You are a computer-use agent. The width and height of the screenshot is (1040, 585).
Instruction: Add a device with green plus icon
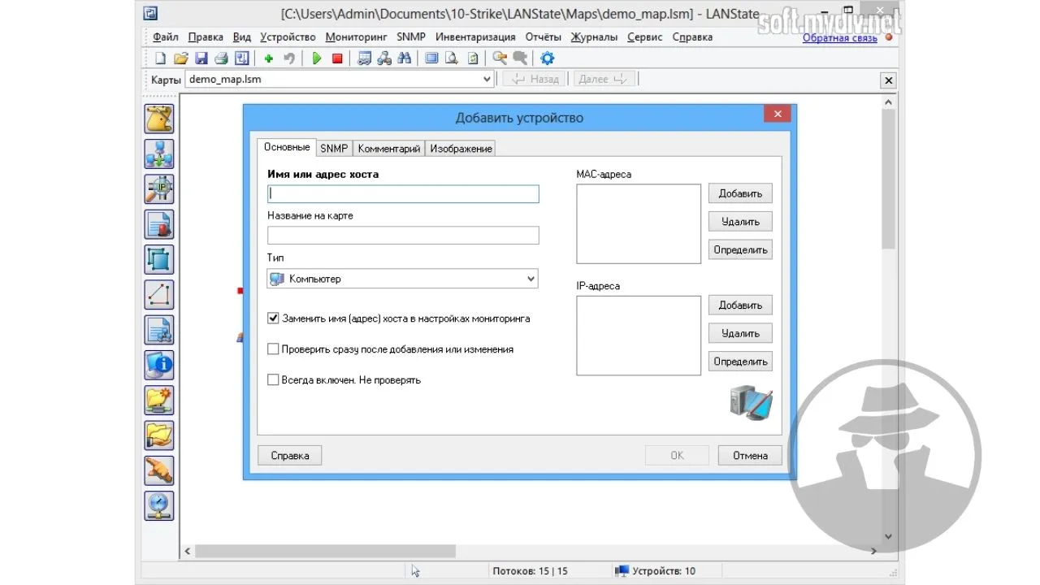tap(268, 58)
